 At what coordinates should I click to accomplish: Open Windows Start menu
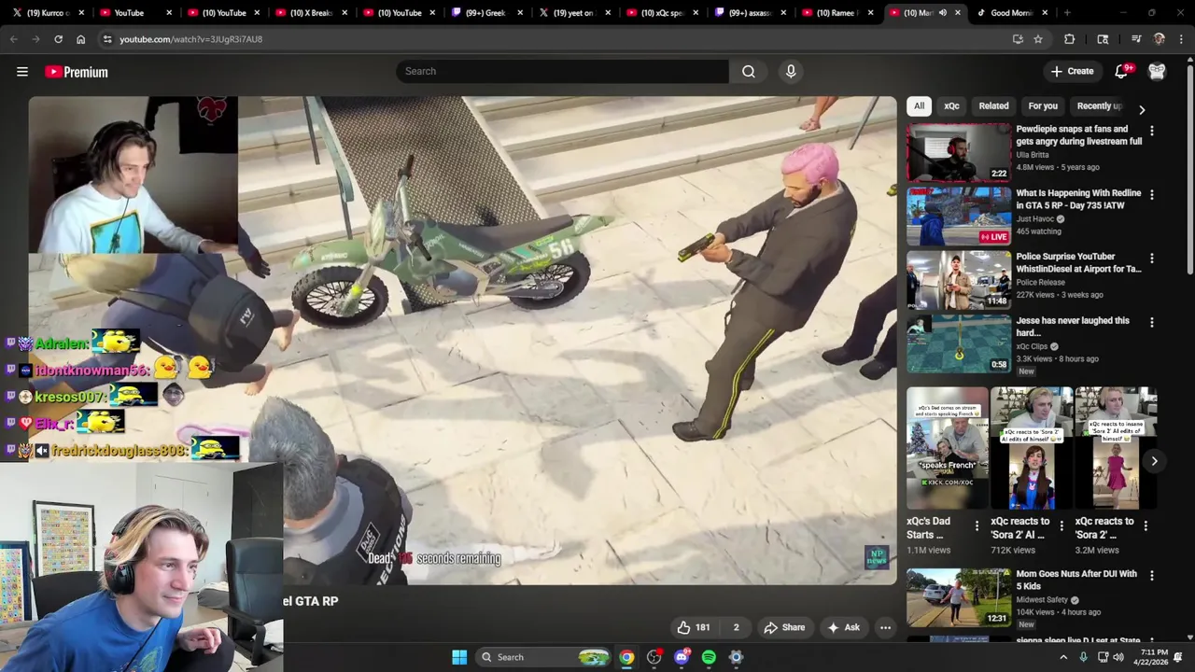(459, 657)
